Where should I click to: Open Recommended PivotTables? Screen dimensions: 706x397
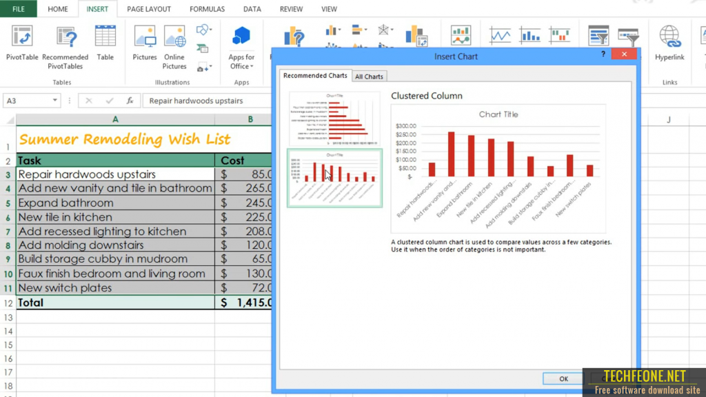pyautogui.click(x=65, y=48)
